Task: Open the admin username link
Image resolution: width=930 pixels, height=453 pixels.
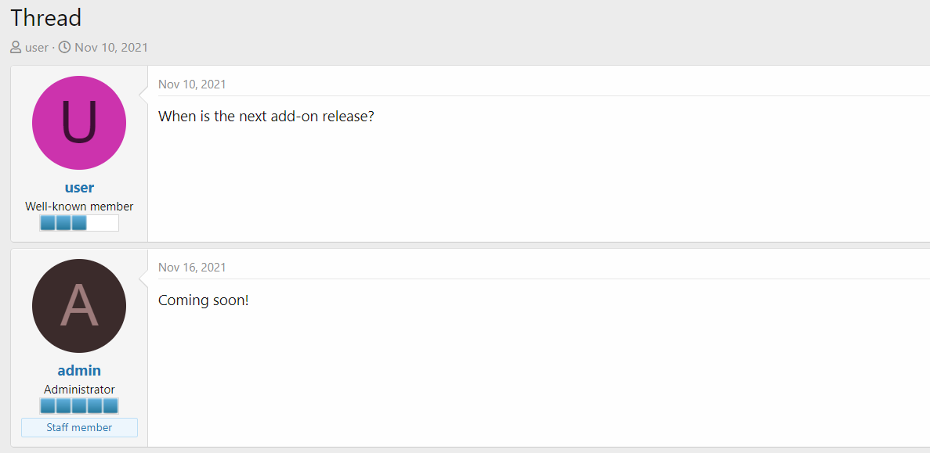Action: click(x=79, y=371)
